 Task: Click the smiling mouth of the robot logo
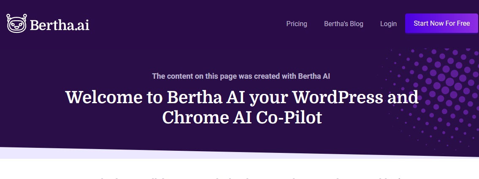[x=16, y=28]
